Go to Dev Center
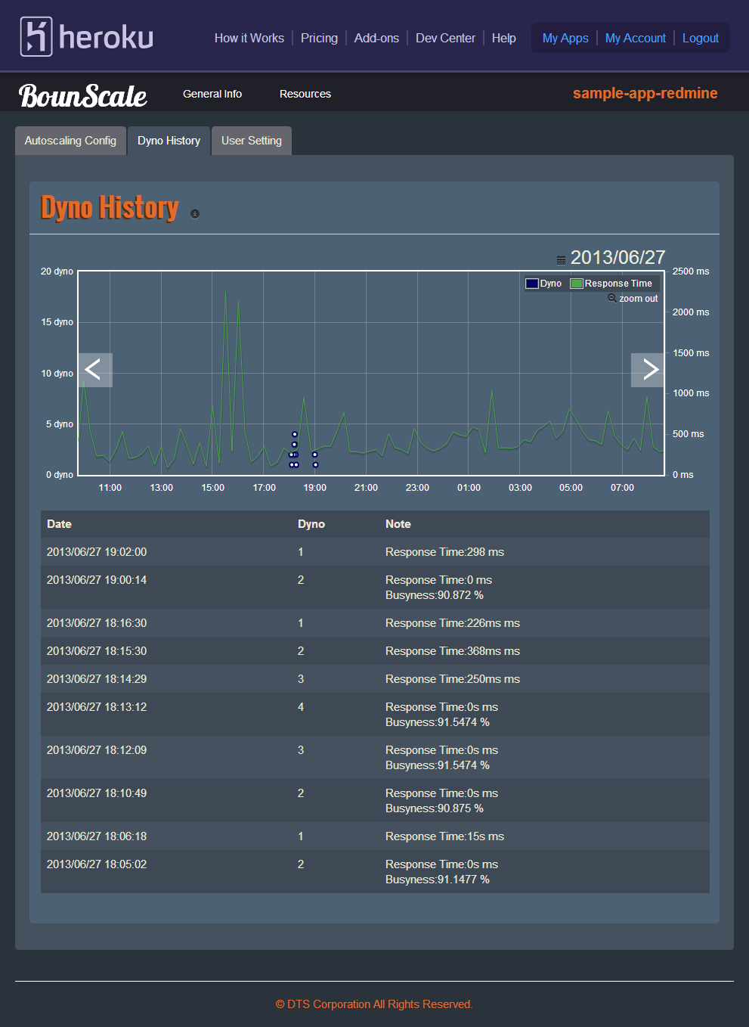 click(x=445, y=38)
